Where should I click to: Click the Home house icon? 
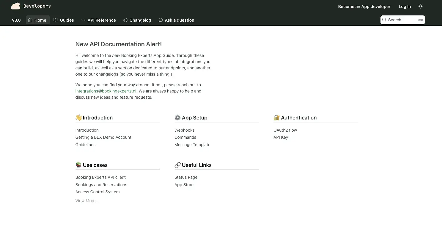click(x=30, y=20)
